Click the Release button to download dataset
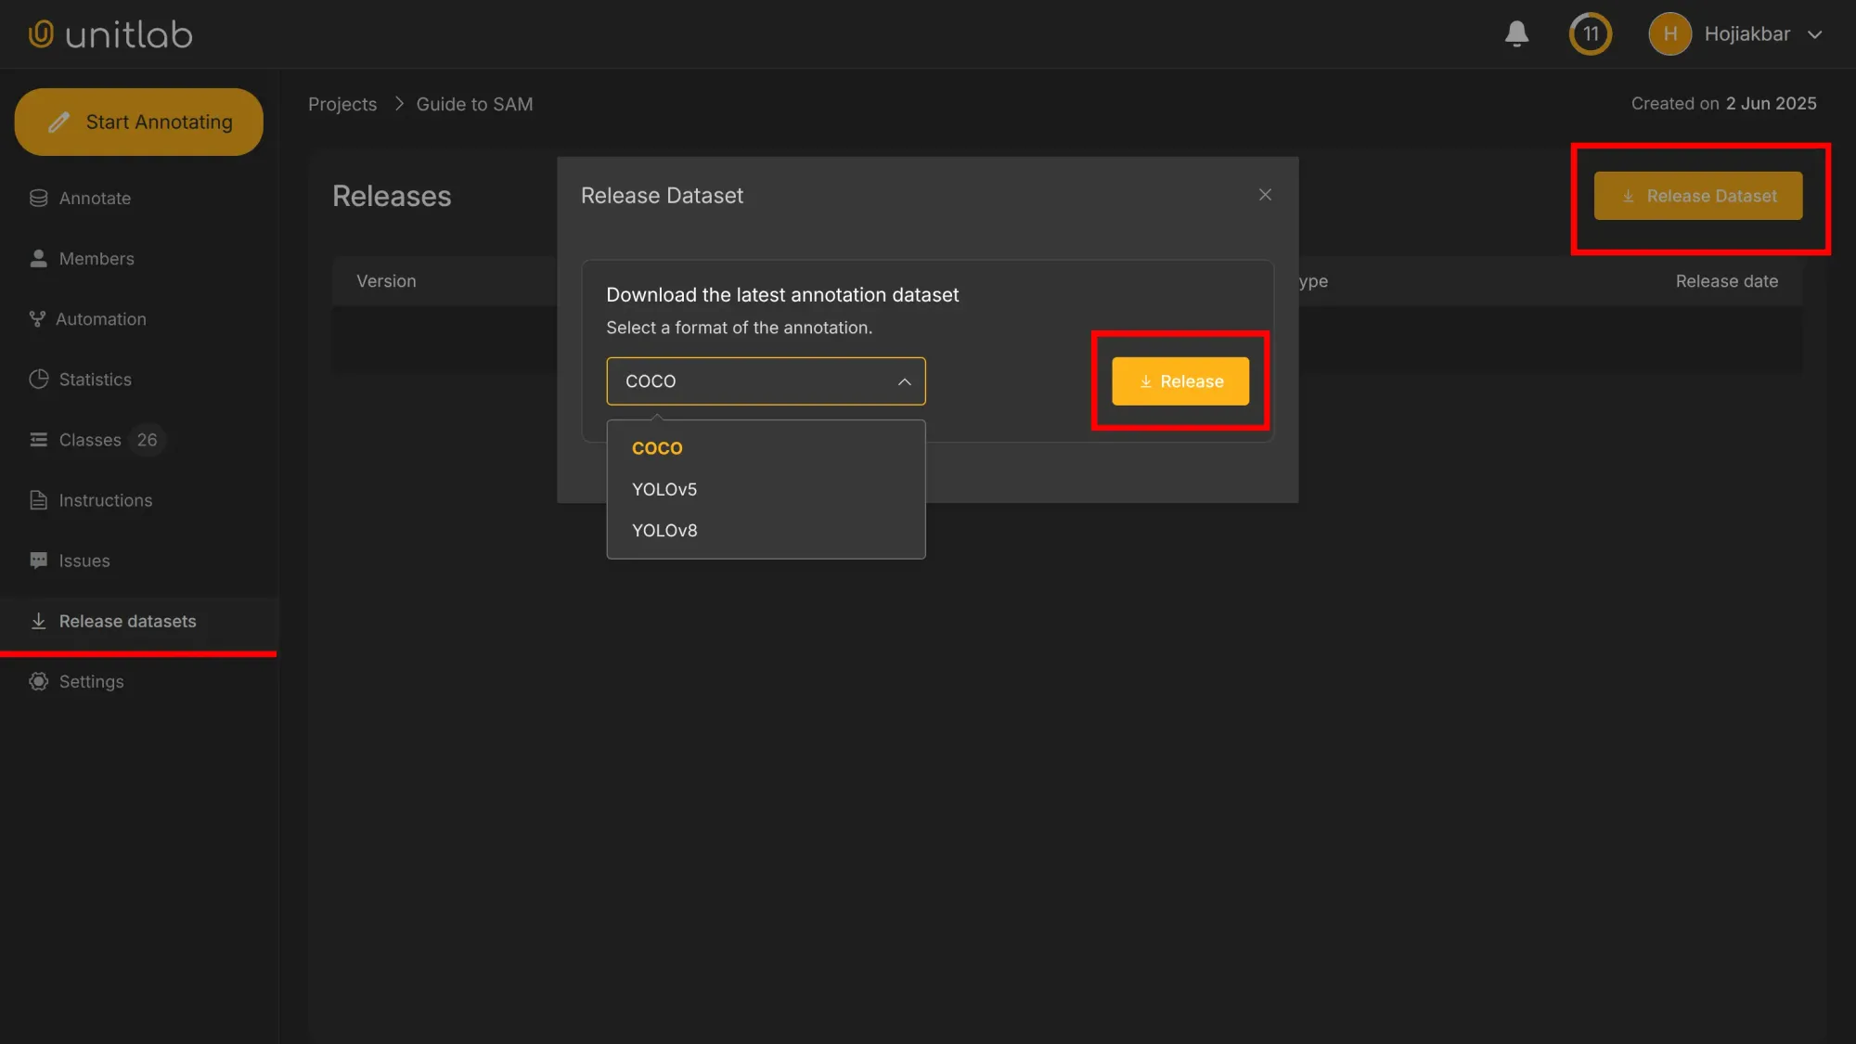 [1179, 380]
